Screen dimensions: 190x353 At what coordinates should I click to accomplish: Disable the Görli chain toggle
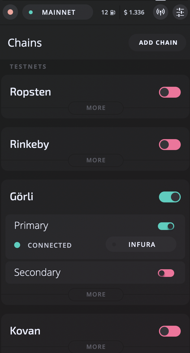pos(170,197)
